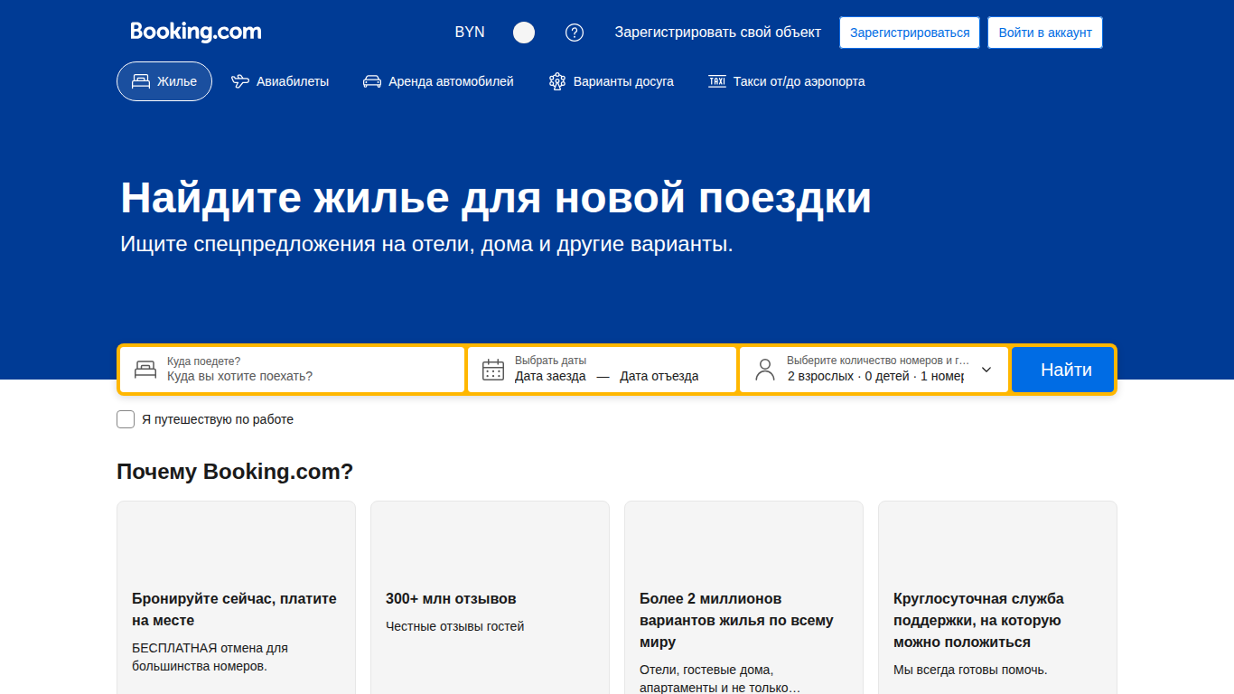Select the Жилье tab
The image size is (1234, 694).
pos(164,81)
